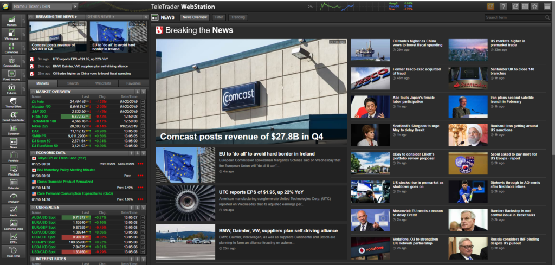The height and width of the screenshot is (265, 555).
Task: Open the Alerts sidebar section
Action: click(14, 210)
